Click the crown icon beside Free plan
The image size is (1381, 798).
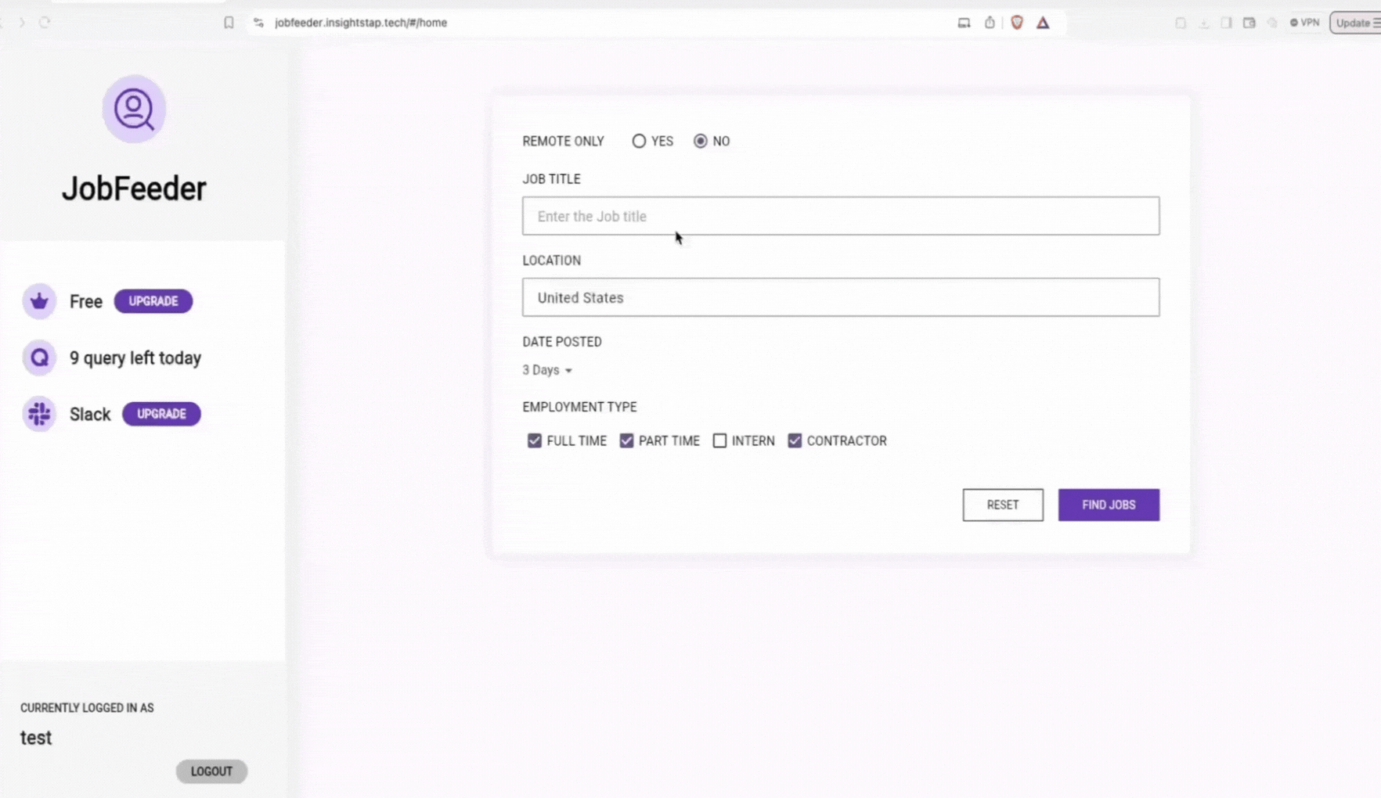click(38, 300)
